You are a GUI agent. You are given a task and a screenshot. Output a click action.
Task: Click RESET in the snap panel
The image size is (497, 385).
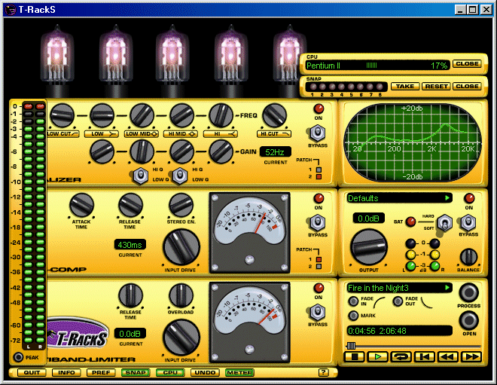click(436, 86)
